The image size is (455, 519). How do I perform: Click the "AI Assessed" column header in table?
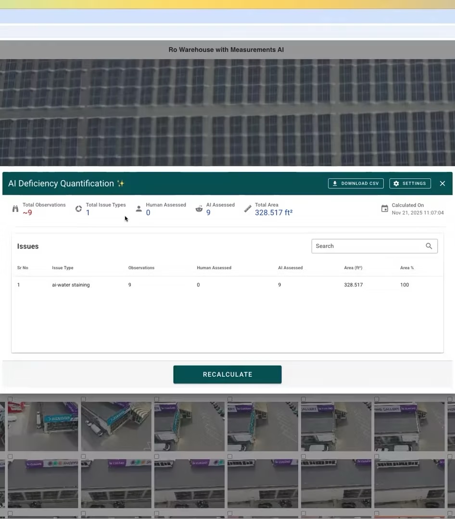pyautogui.click(x=291, y=268)
